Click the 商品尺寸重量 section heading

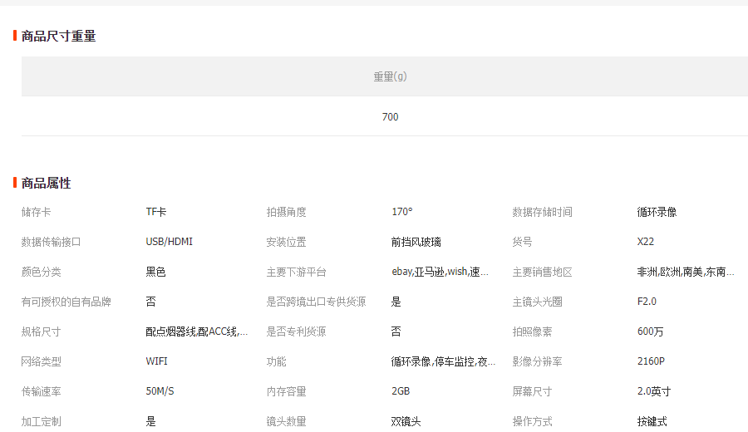pos(58,36)
